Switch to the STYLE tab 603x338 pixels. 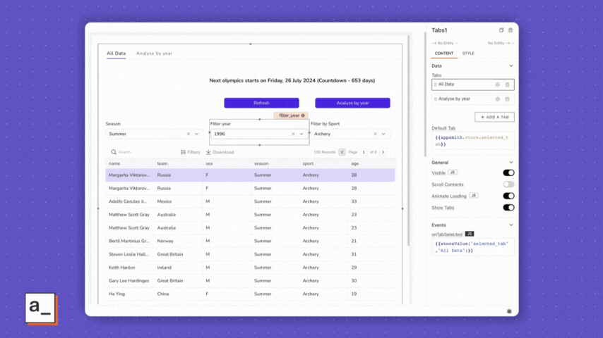(x=468, y=54)
